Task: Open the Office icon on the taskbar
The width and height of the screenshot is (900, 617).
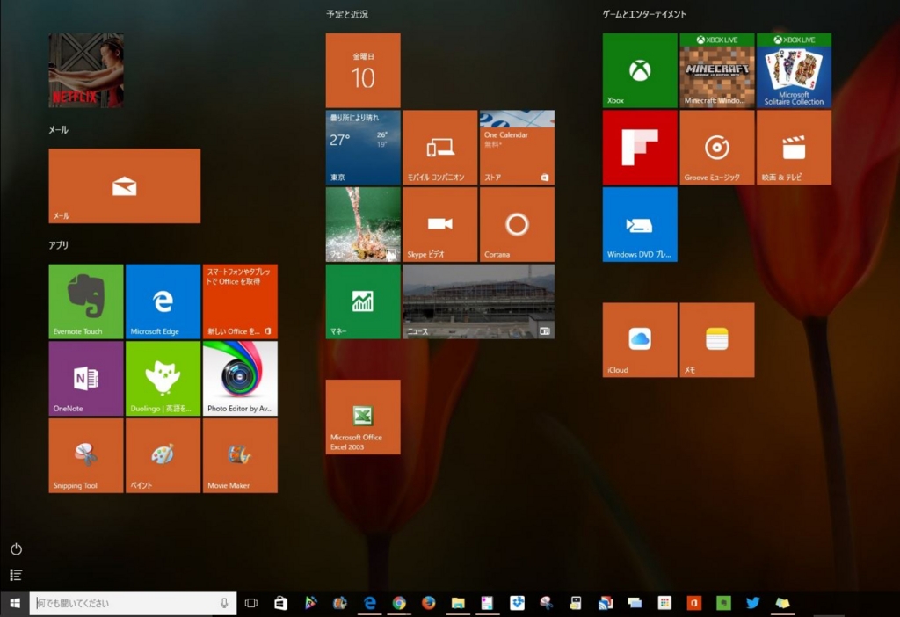Action: [694, 603]
